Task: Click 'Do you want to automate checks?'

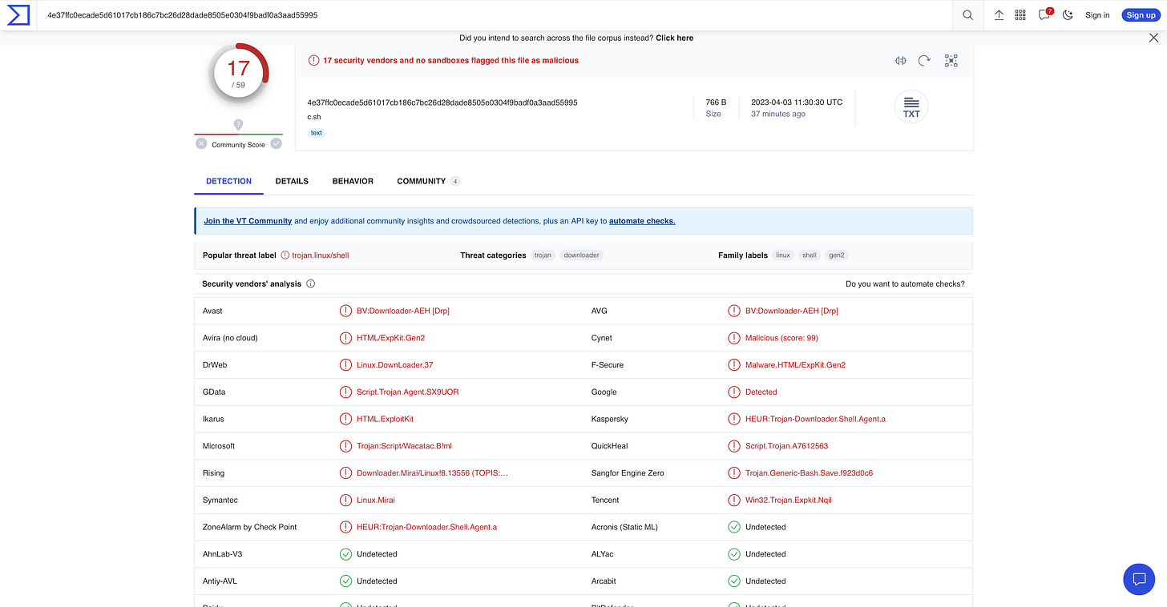Action: coord(905,283)
